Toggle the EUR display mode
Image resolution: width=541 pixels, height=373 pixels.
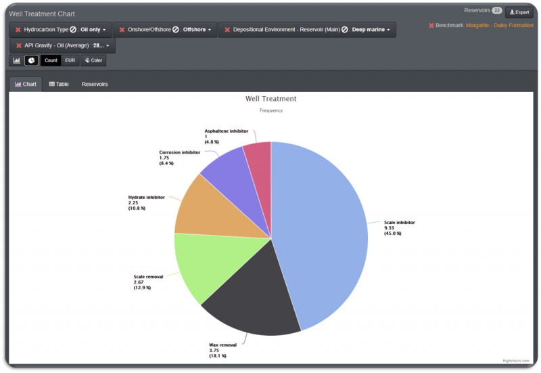point(70,60)
